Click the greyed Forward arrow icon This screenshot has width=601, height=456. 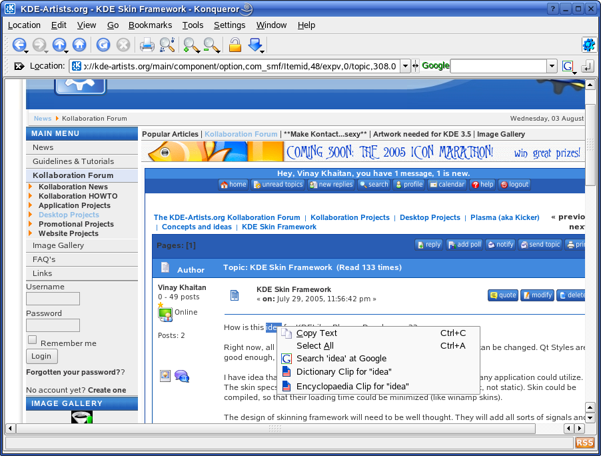(39, 45)
